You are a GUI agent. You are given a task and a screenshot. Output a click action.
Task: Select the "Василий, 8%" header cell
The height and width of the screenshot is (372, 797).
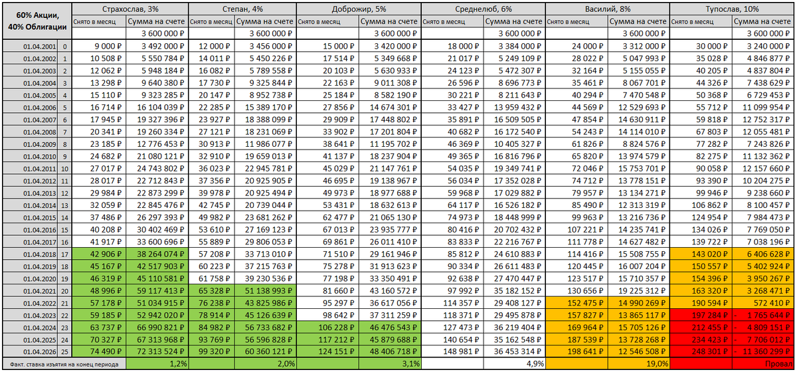[608, 9]
